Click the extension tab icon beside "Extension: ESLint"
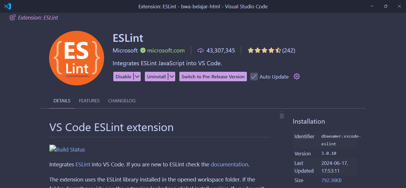Screen dimensions: 406x188 click(x=12, y=18)
